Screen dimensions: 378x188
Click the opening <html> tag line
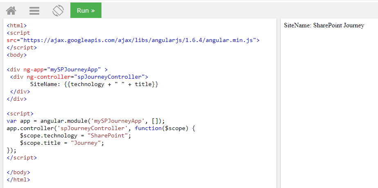(17, 25)
